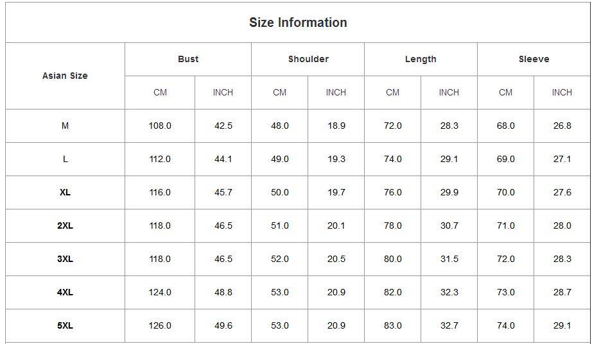
Task: Click the 2XL size row label
Action: click(65, 225)
